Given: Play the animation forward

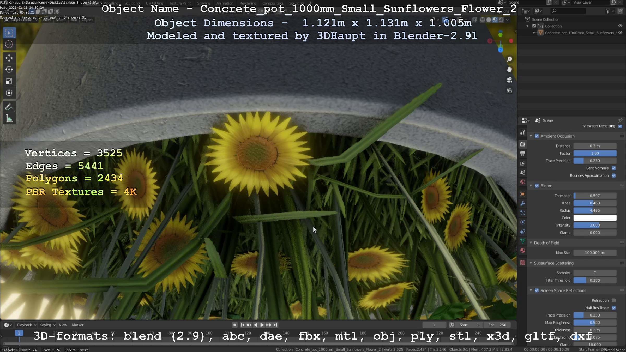Looking at the screenshot, I should (262, 325).
